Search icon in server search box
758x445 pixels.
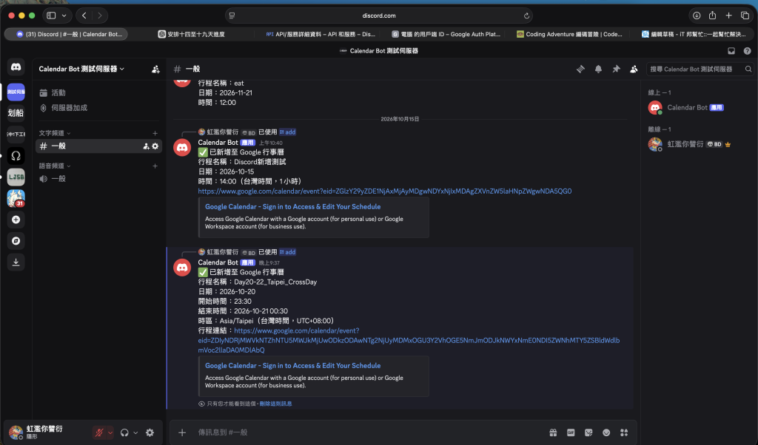748,69
